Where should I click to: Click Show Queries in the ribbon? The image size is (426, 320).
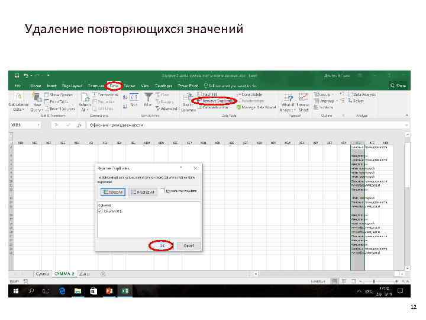click(x=59, y=95)
